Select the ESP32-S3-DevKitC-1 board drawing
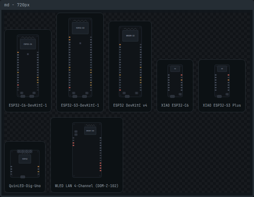This screenshot has height=197, width=254. (x=80, y=58)
